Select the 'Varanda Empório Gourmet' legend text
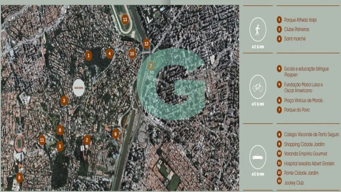 (306, 154)
